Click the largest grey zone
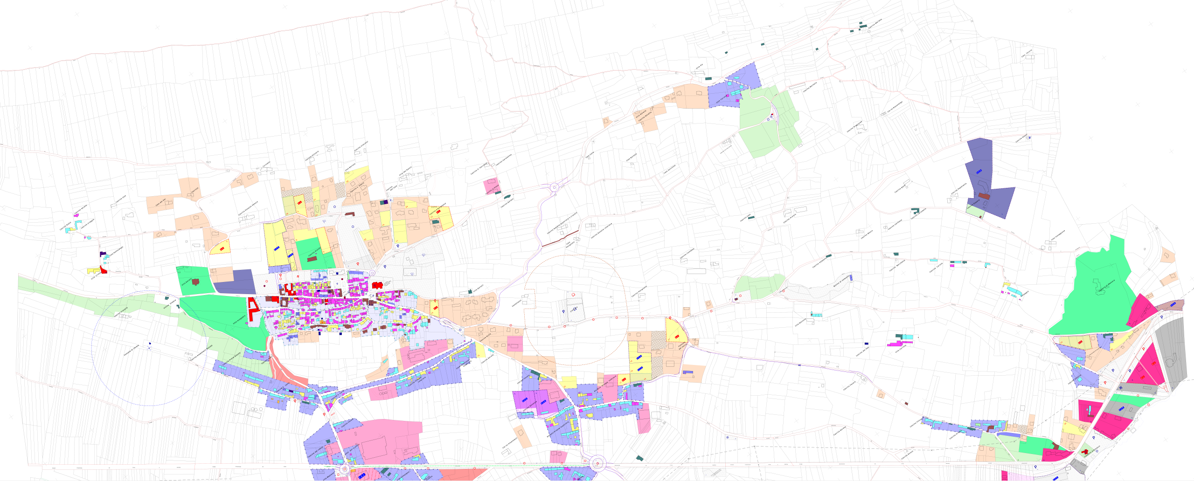1194x481 pixels. [x=1171, y=354]
